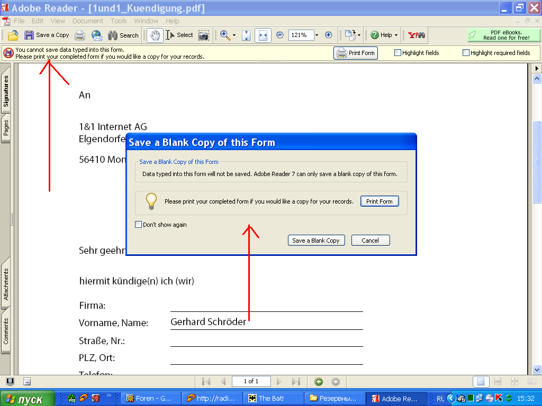The image size is (542, 406).
Task: Click gray Next View button
Action: (335, 382)
